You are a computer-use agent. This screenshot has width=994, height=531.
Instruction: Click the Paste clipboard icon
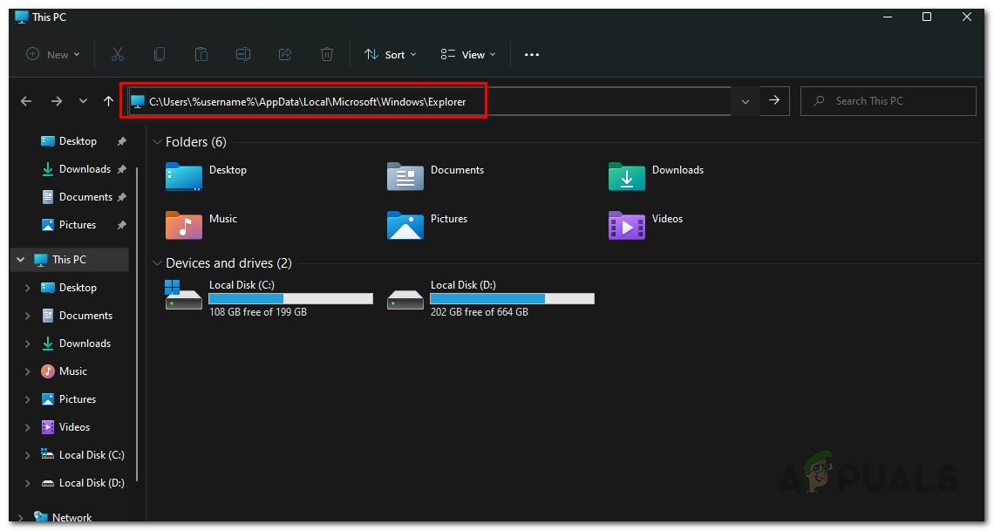201,54
